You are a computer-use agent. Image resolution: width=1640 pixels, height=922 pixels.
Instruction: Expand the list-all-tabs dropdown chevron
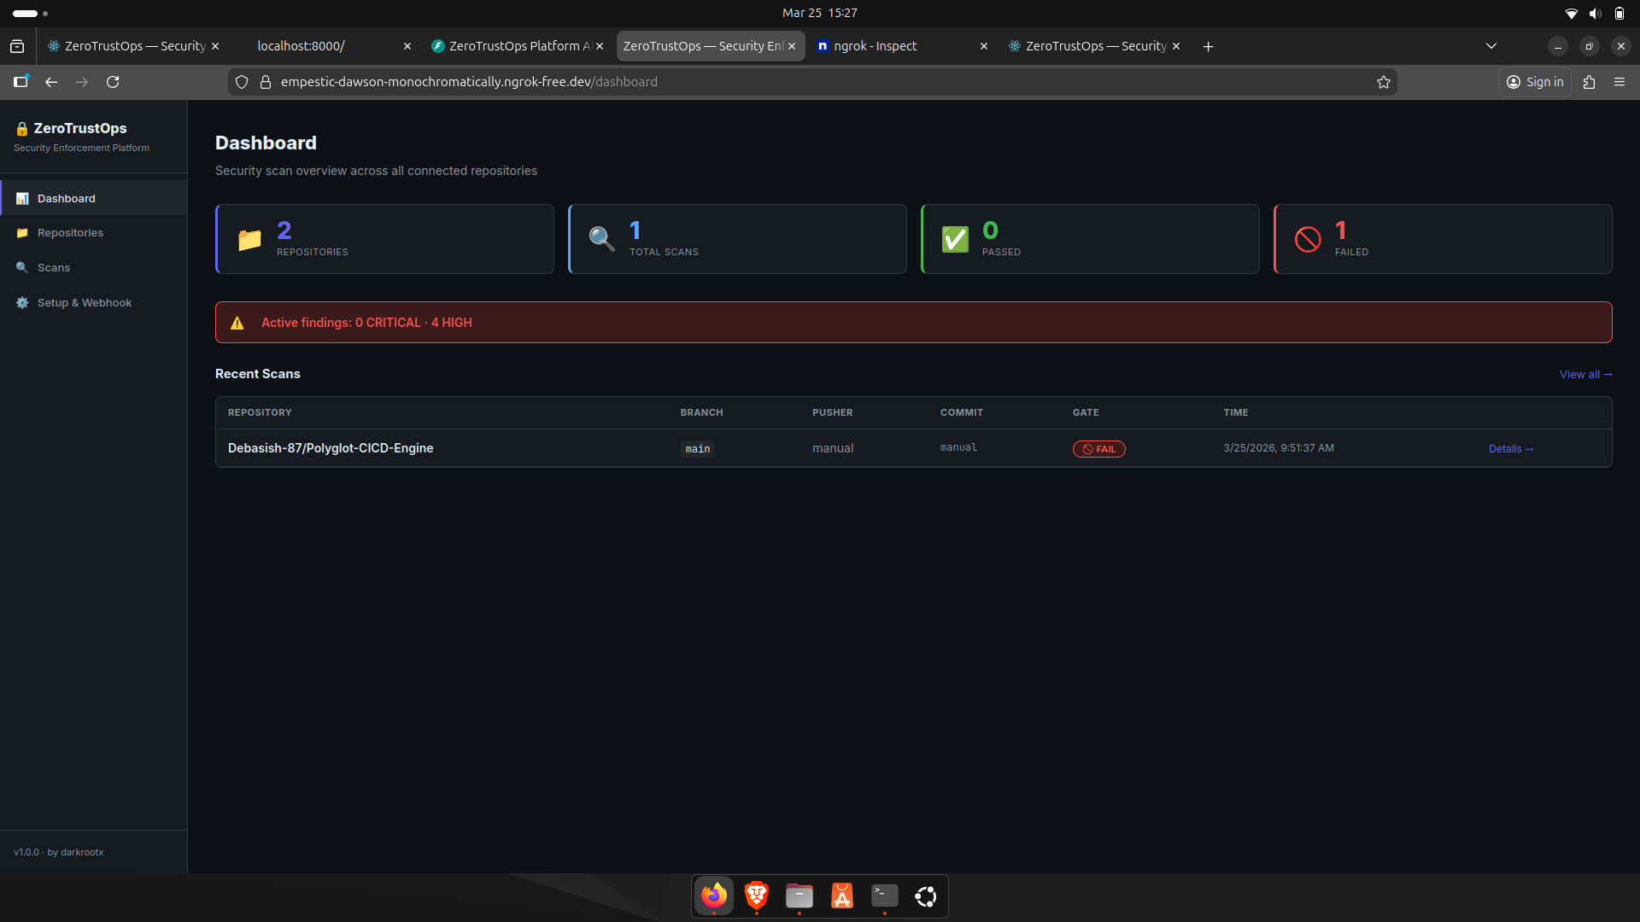point(1491,46)
